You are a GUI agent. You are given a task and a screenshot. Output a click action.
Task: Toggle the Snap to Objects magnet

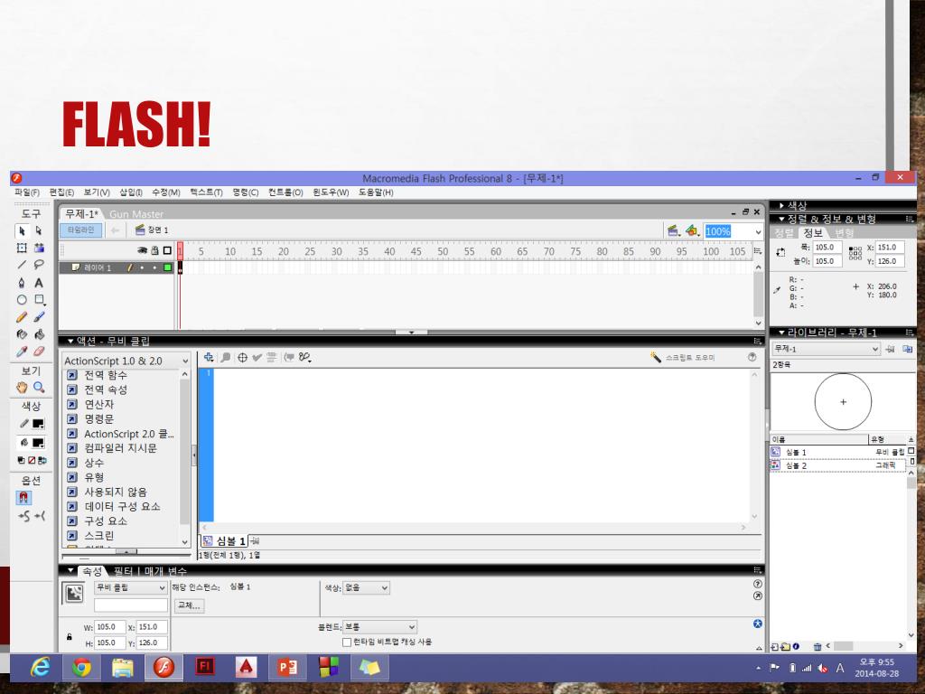[x=23, y=498]
